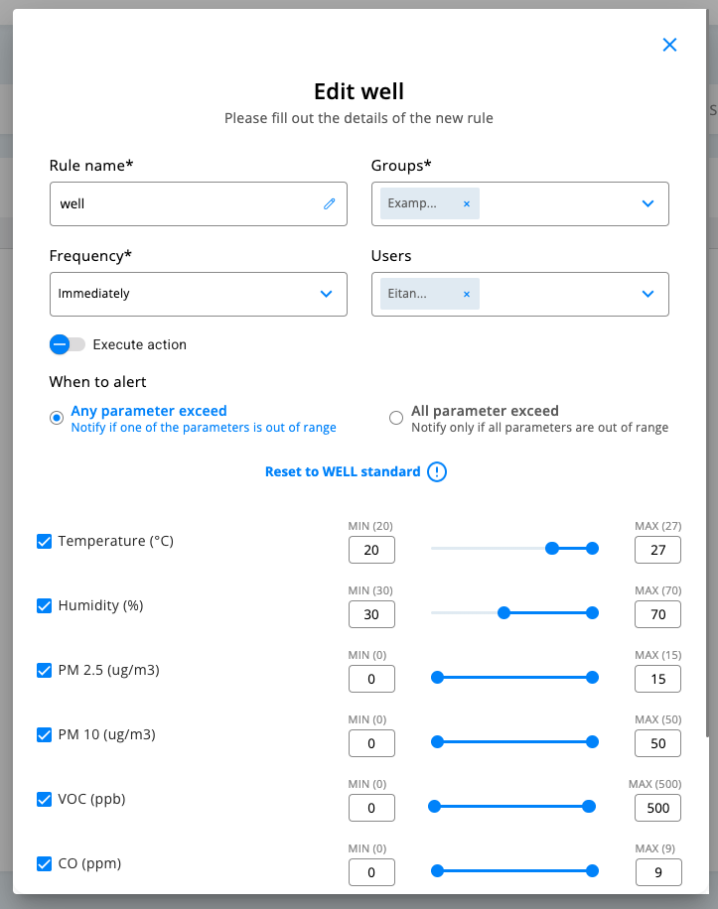Expand the Users dropdown

(x=647, y=294)
